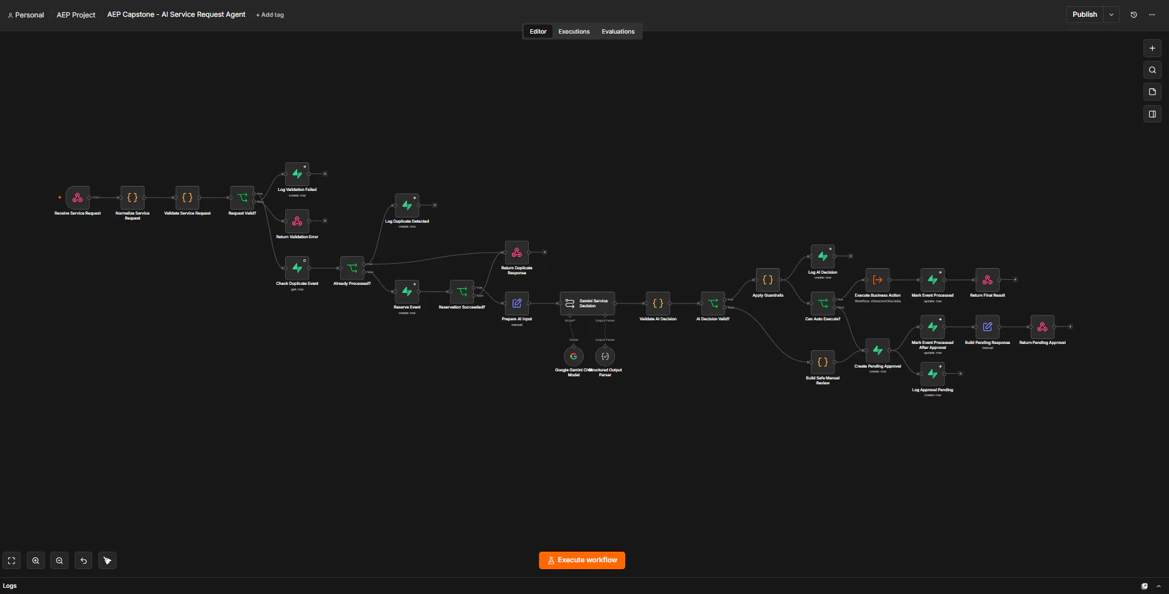Click the workflow name to rename it
1169x594 pixels.
point(176,14)
